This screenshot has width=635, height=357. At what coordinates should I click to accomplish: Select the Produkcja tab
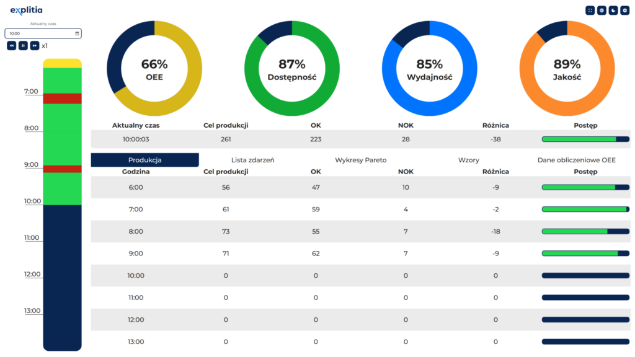pos(144,160)
